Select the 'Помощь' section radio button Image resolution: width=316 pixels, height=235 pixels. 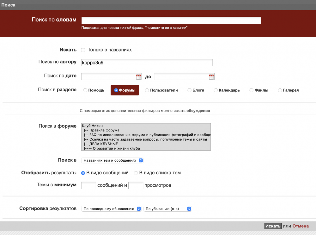coord(85,90)
